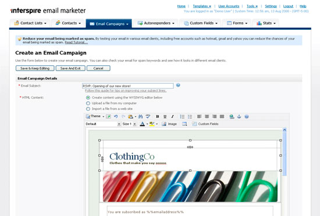This screenshot has height=216, width=320.
Task: Insert Custom Fields into content
Action: pos(205,124)
